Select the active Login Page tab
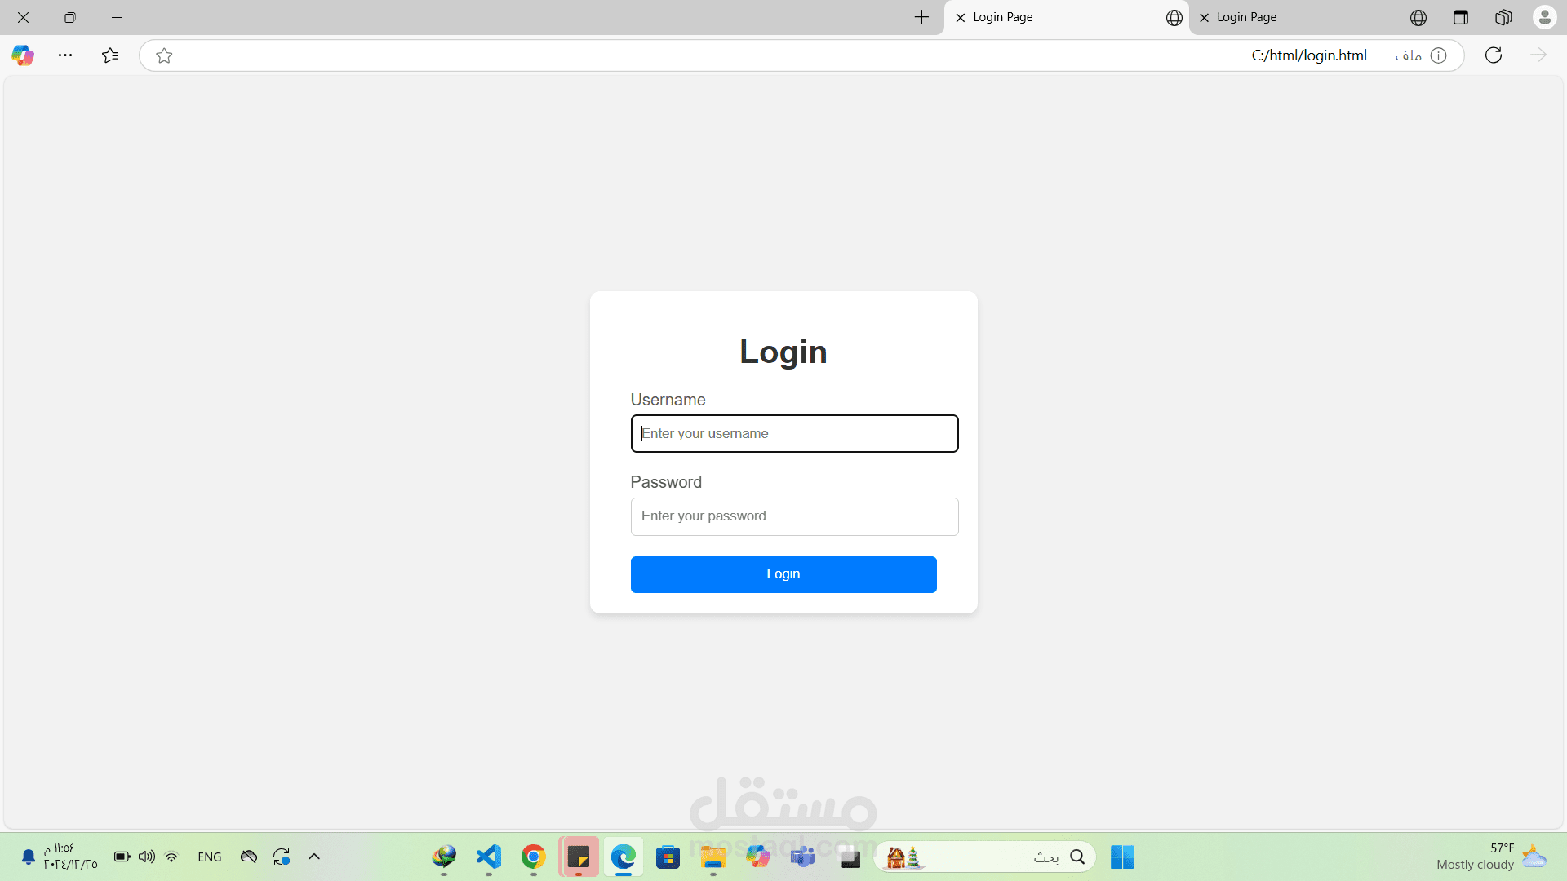 point(1068,17)
